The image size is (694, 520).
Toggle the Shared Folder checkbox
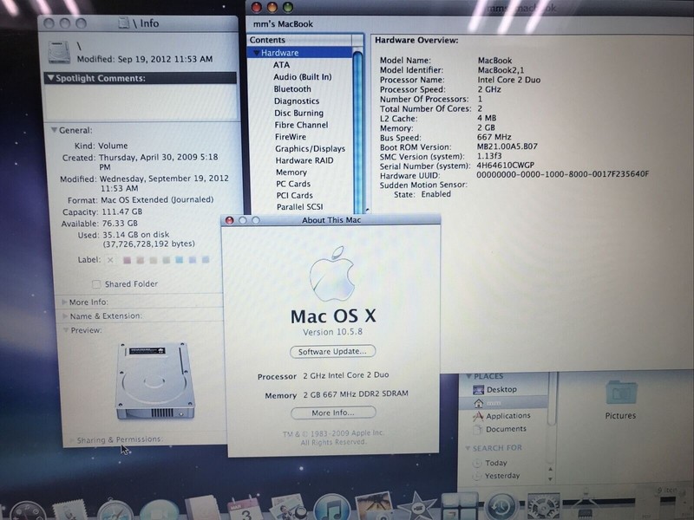96,284
